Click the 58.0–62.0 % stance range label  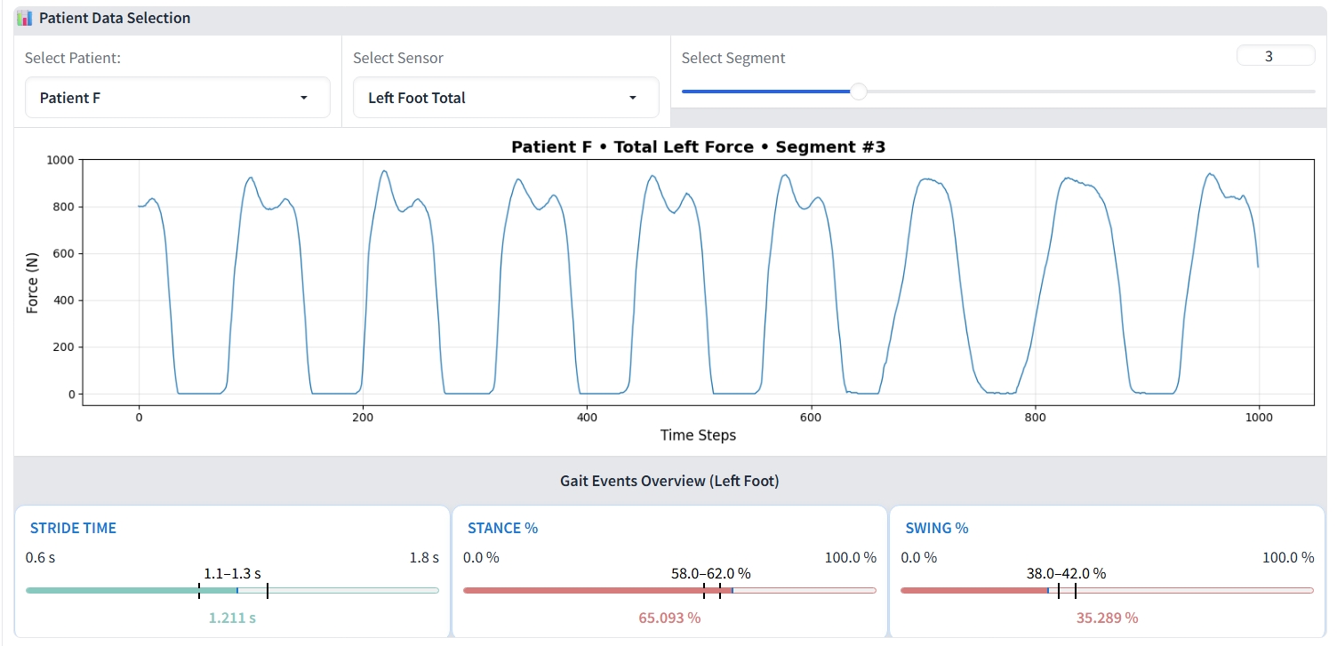coord(710,573)
